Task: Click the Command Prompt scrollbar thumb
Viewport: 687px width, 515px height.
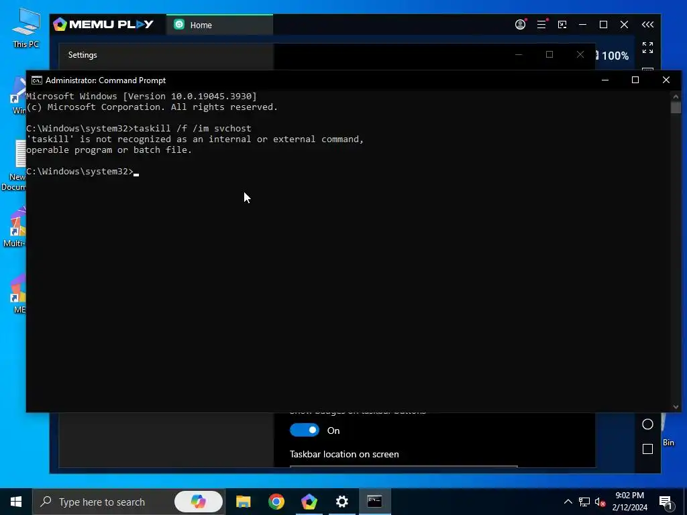Action: pos(676,107)
